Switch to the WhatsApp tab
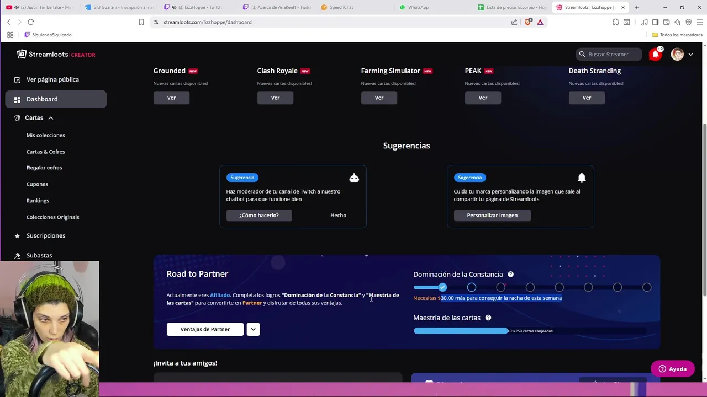The width and height of the screenshot is (707, 397). point(434,7)
